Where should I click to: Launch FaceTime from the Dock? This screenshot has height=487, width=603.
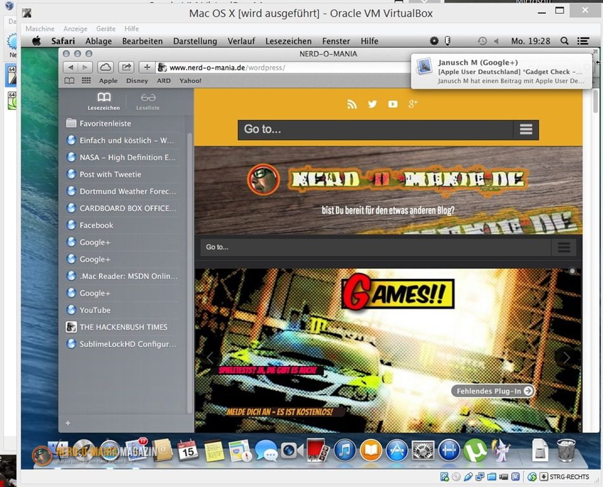(292, 450)
